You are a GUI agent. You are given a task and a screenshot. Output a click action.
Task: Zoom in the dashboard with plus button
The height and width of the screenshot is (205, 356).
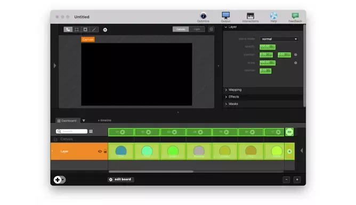click(x=297, y=180)
